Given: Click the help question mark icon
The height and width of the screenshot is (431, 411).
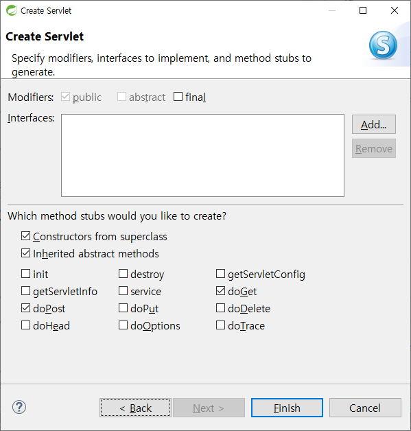Looking at the screenshot, I should (19, 407).
